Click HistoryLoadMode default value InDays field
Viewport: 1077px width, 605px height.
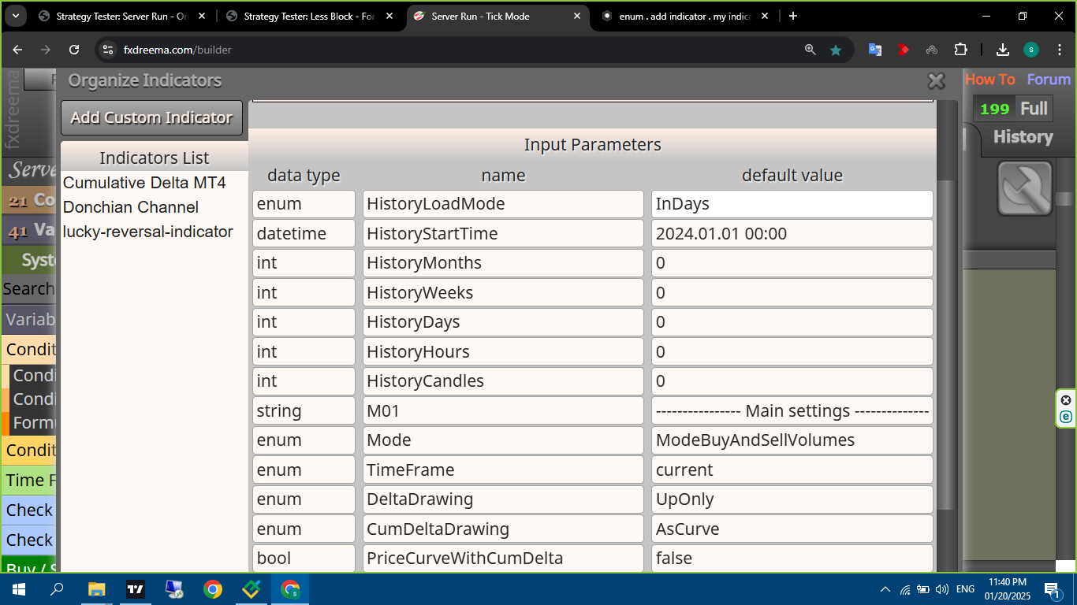click(x=792, y=204)
